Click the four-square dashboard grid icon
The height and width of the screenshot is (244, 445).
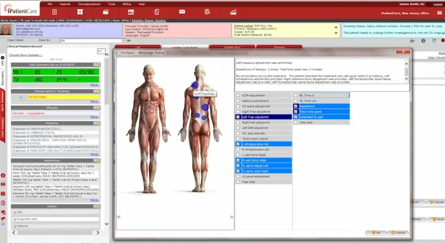(80, 12)
